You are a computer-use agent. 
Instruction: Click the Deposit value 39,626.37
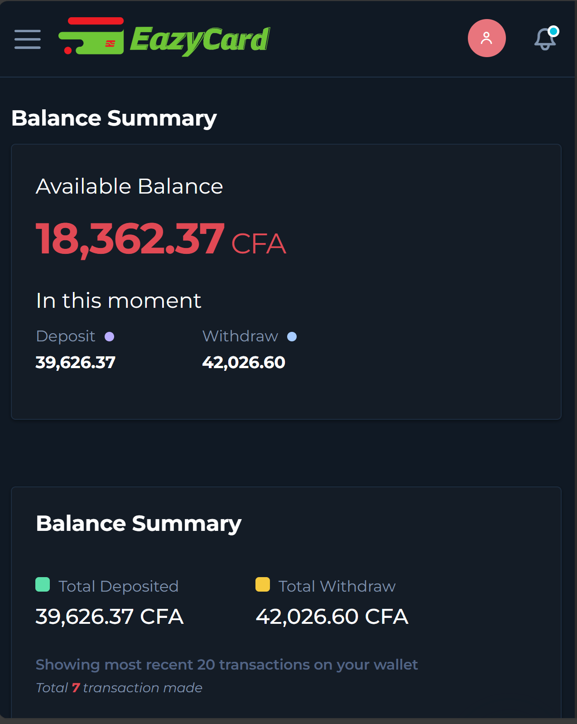76,362
